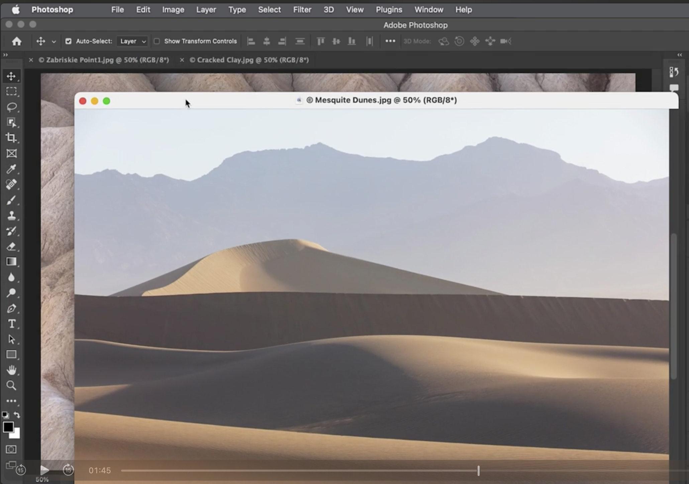Select the Lasso tool
Image resolution: width=689 pixels, height=484 pixels.
pos(11,107)
